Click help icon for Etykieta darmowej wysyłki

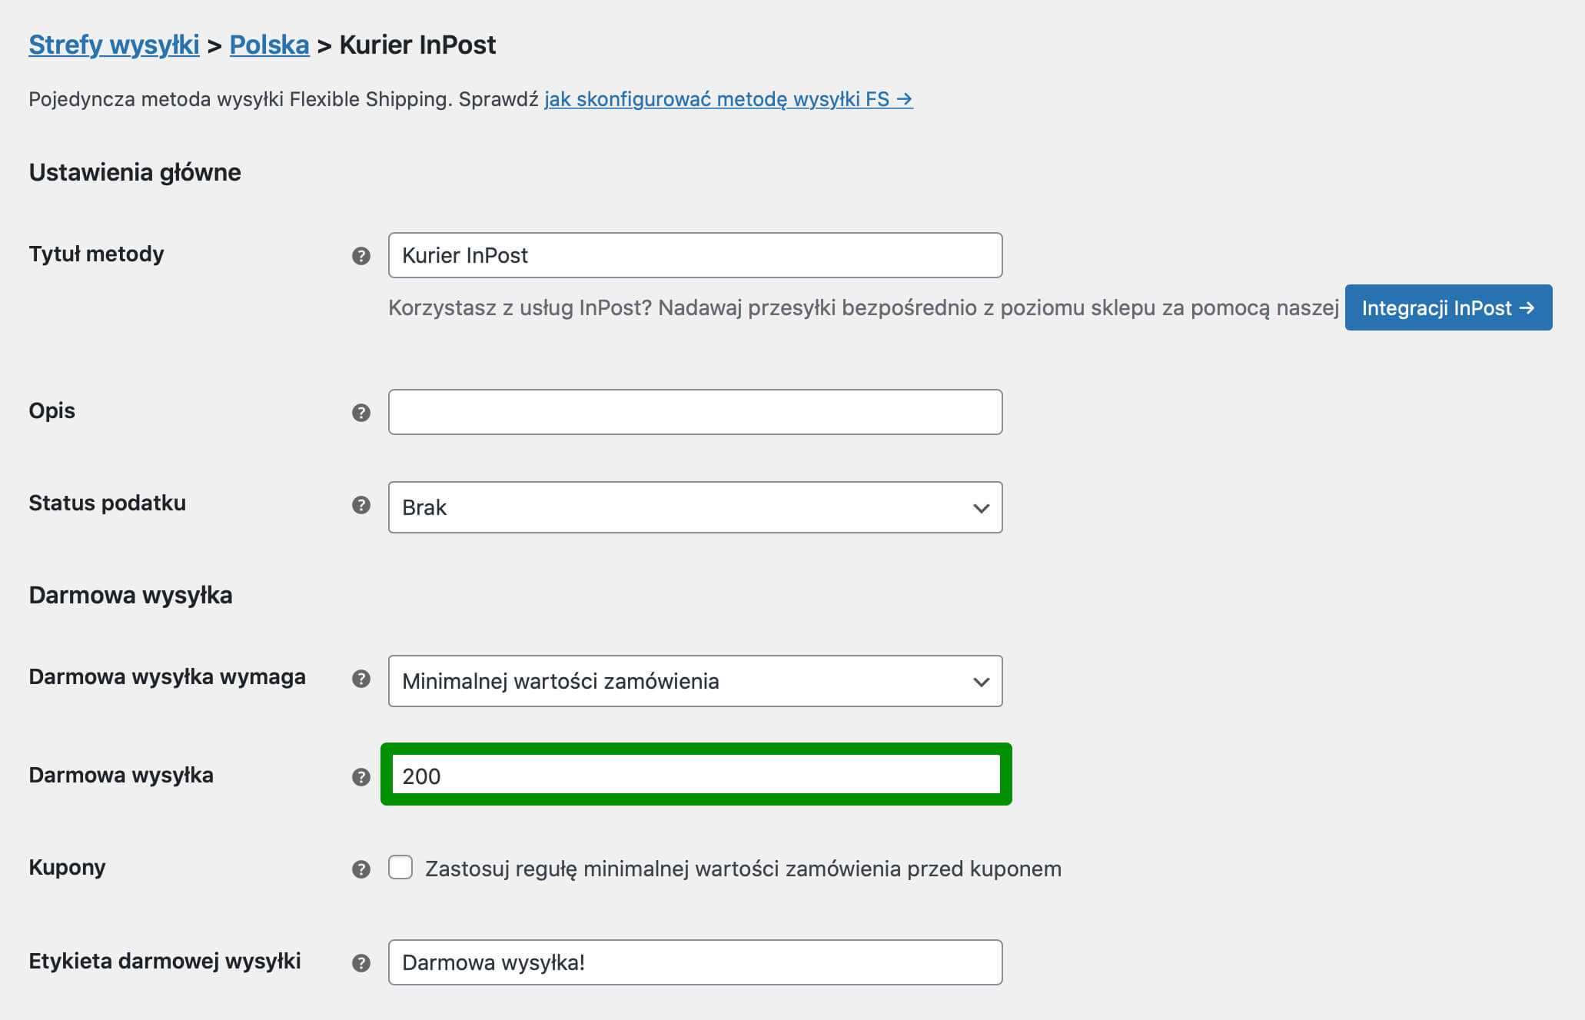[361, 963]
